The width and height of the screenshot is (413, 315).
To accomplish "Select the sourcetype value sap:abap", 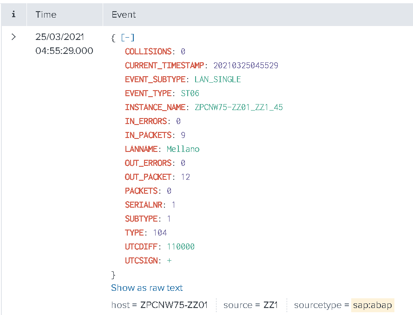I will coord(372,305).
